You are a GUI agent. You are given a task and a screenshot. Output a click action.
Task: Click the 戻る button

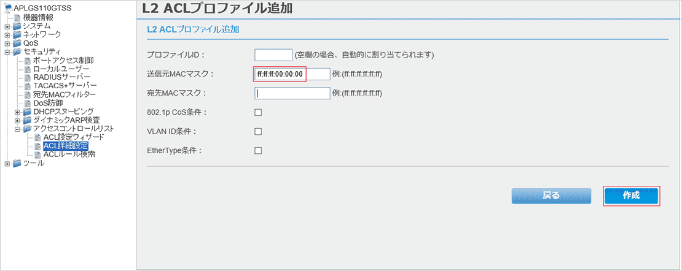[x=551, y=196]
